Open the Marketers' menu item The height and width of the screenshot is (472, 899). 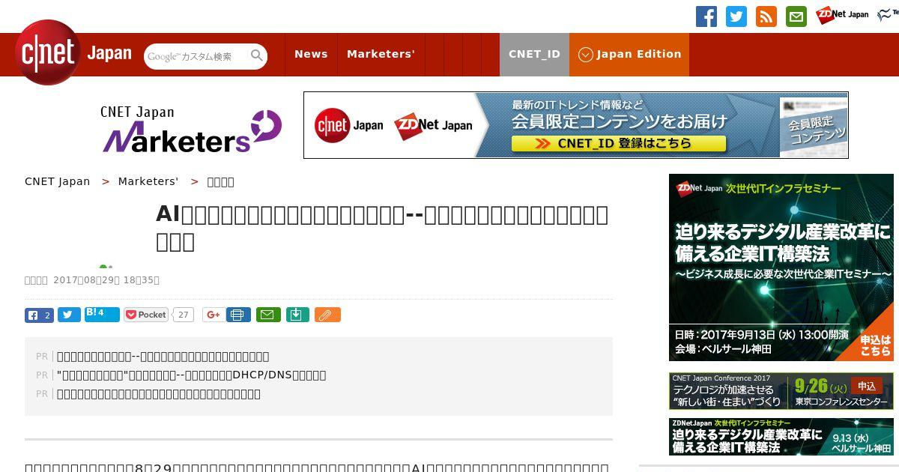click(x=381, y=54)
